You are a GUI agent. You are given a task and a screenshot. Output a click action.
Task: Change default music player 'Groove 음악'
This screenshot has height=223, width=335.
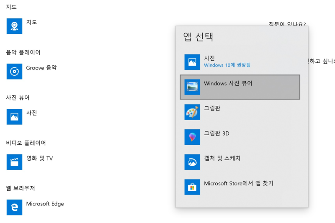(41, 68)
